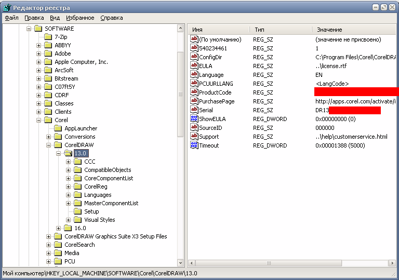Click the open folder icon of 13.0
The height and width of the screenshot is (280, 399).
click(x=68, y=153)
